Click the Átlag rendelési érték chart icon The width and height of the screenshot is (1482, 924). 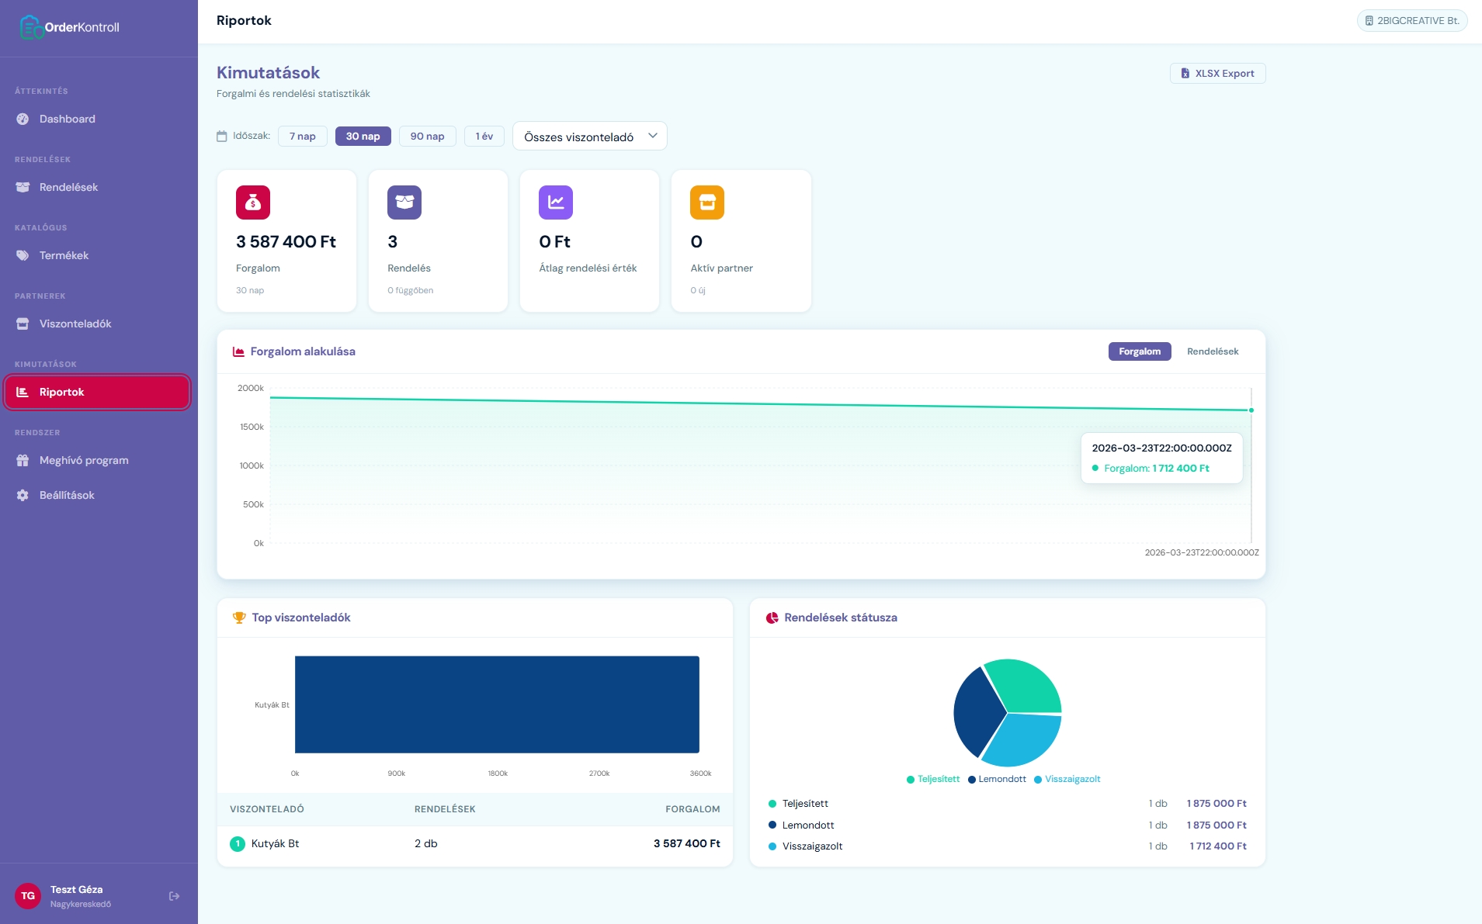pyautogui.click(x=556, y=202)
